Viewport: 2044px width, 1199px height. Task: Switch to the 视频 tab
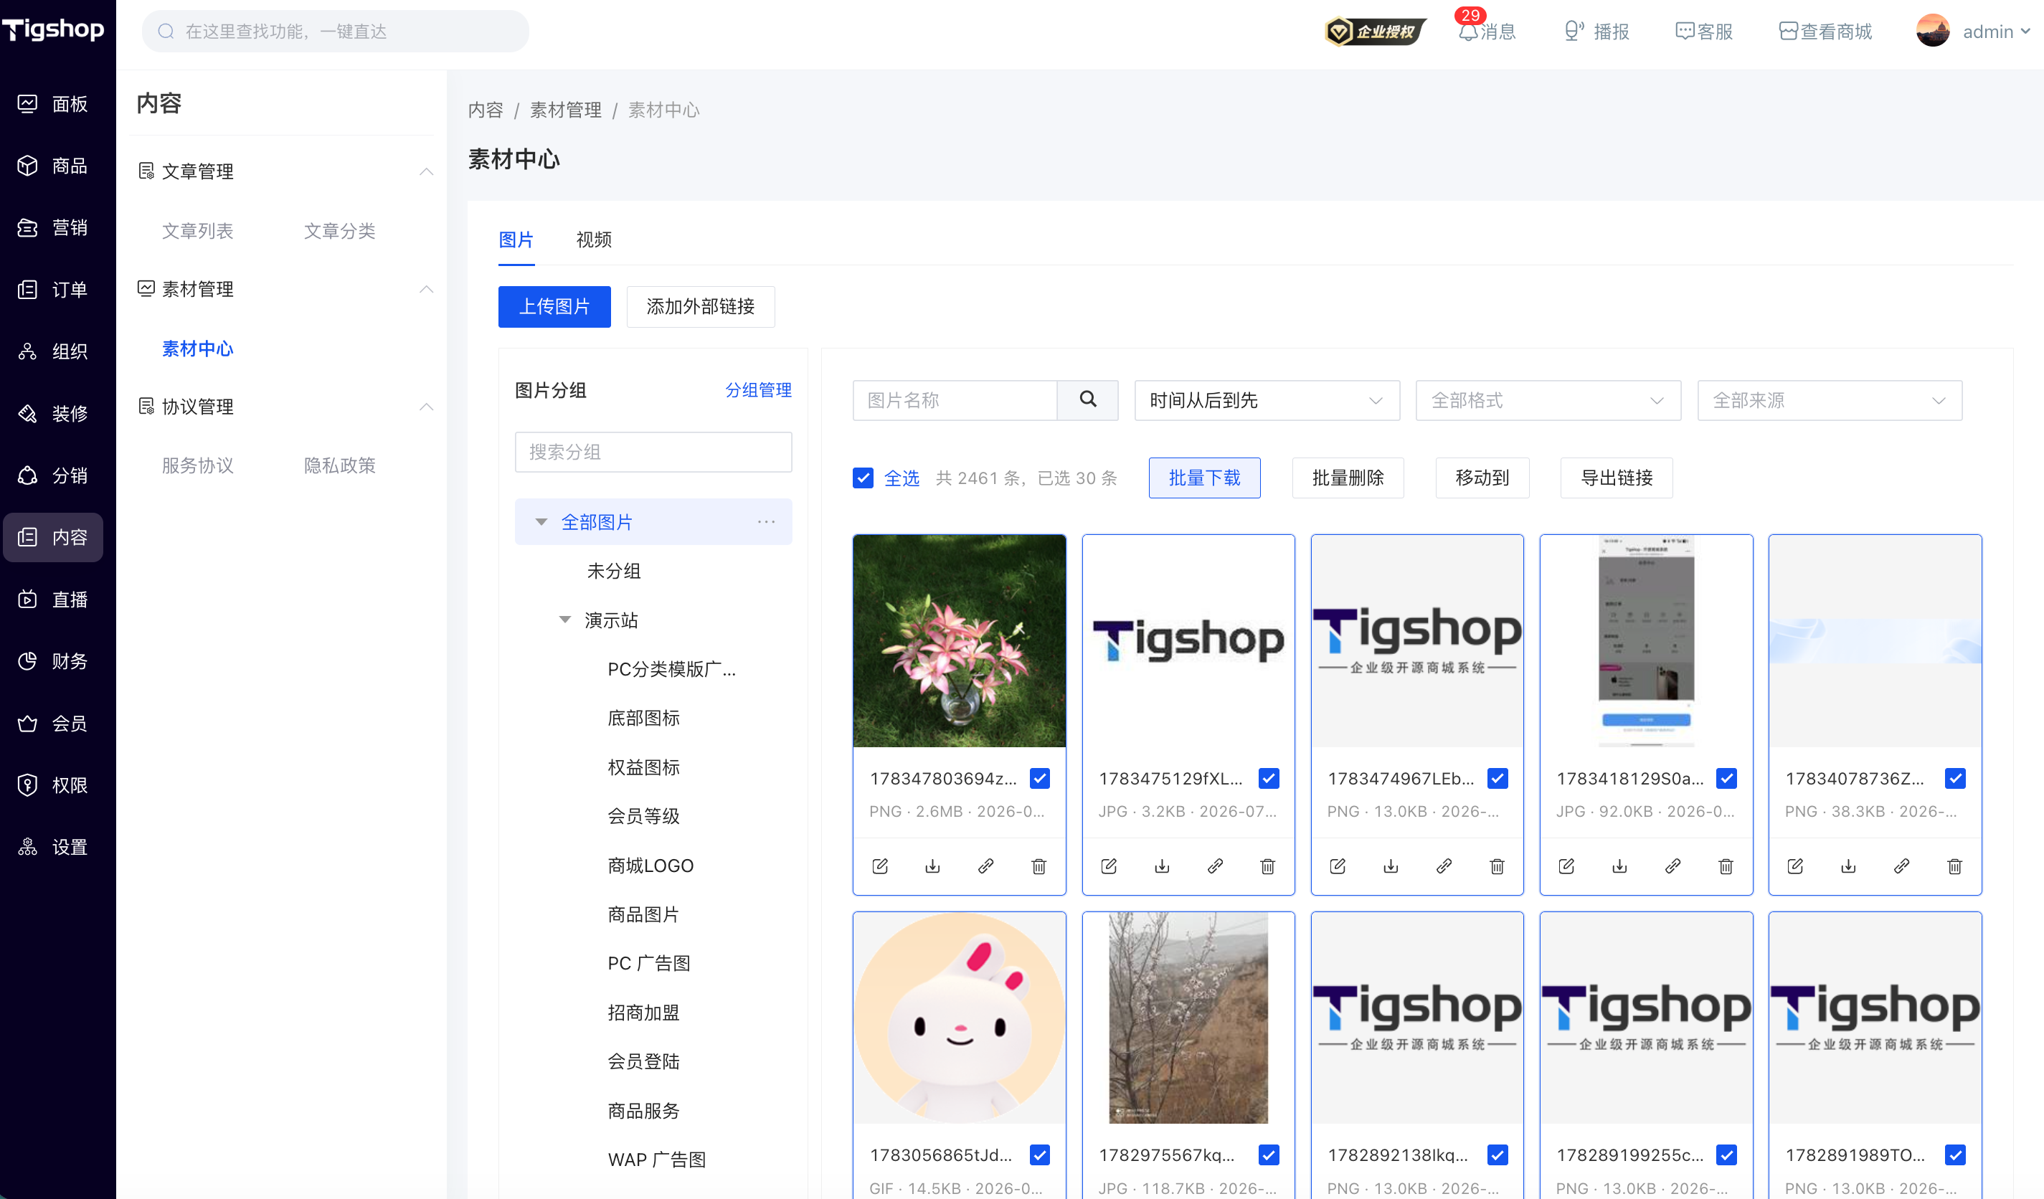tap(594, 240)
